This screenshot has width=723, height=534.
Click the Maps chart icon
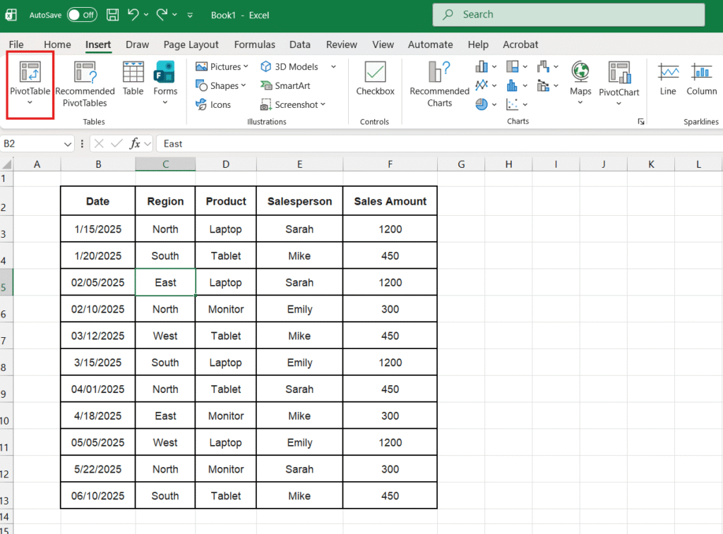pyautogui.click(x=580, y=73)
